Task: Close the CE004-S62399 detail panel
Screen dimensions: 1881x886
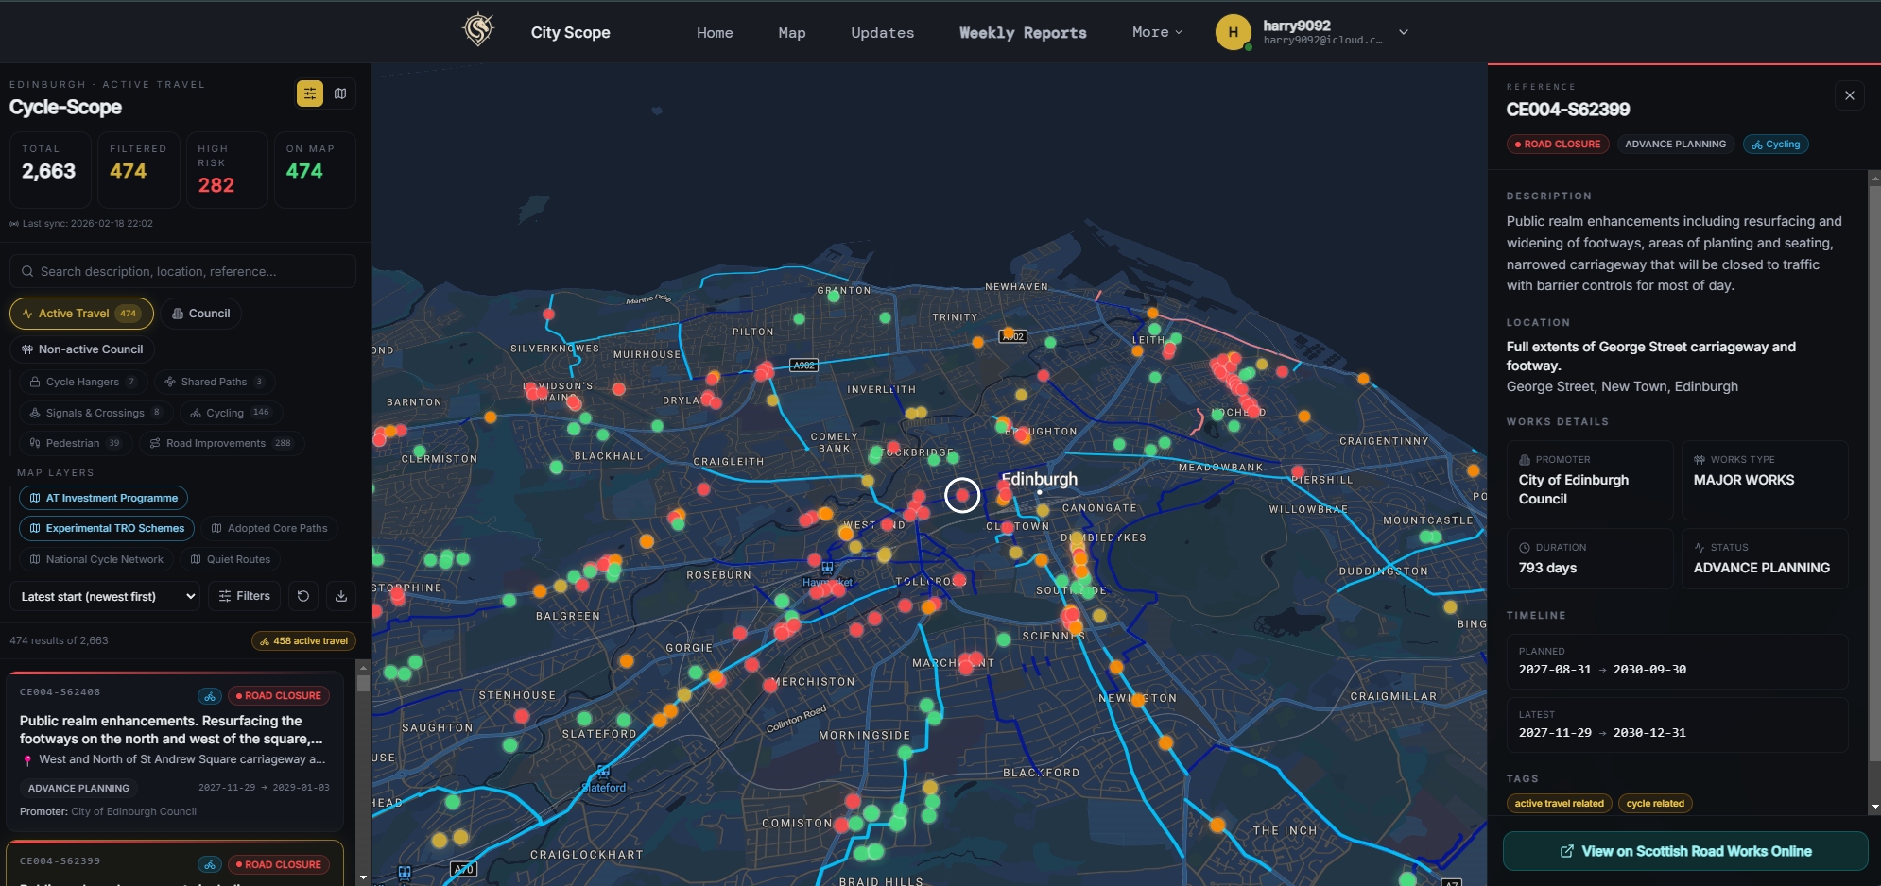Action: [x=1849, y=95]
